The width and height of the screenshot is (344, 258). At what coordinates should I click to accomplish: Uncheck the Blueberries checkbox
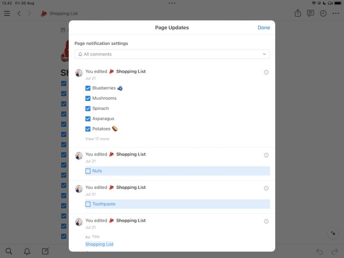88,88
